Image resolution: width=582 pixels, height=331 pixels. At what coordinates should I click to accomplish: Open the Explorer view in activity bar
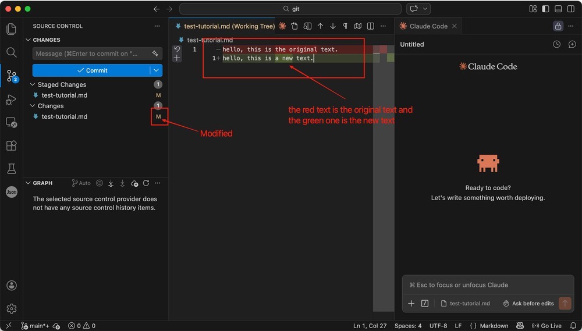pyautogui.click(x=12, y=29)
